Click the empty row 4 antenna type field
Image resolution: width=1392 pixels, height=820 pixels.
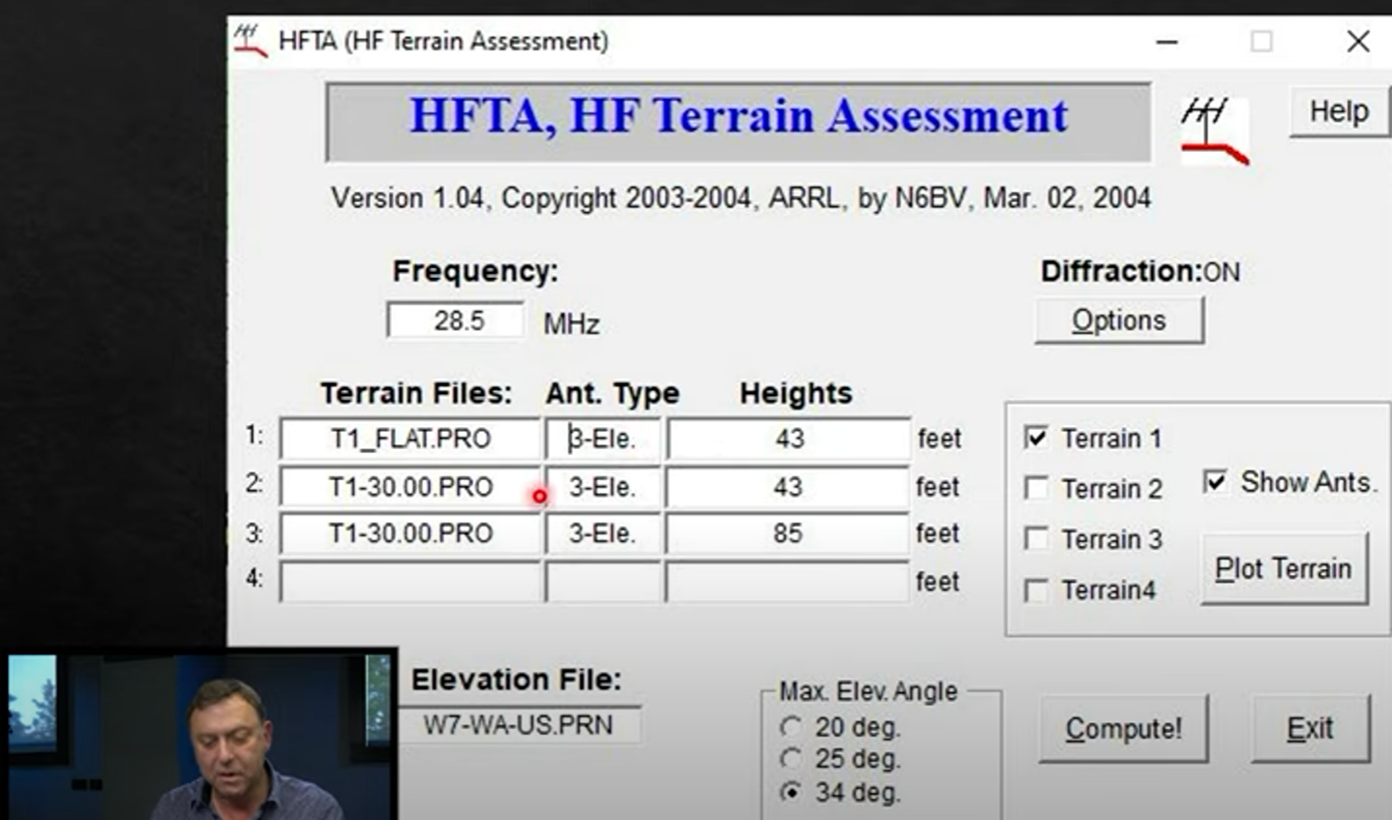[x=603, y=582]
